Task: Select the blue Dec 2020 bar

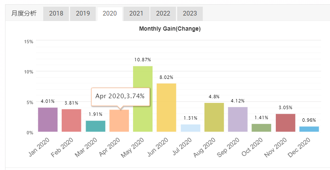Action: tap(309, 129)
